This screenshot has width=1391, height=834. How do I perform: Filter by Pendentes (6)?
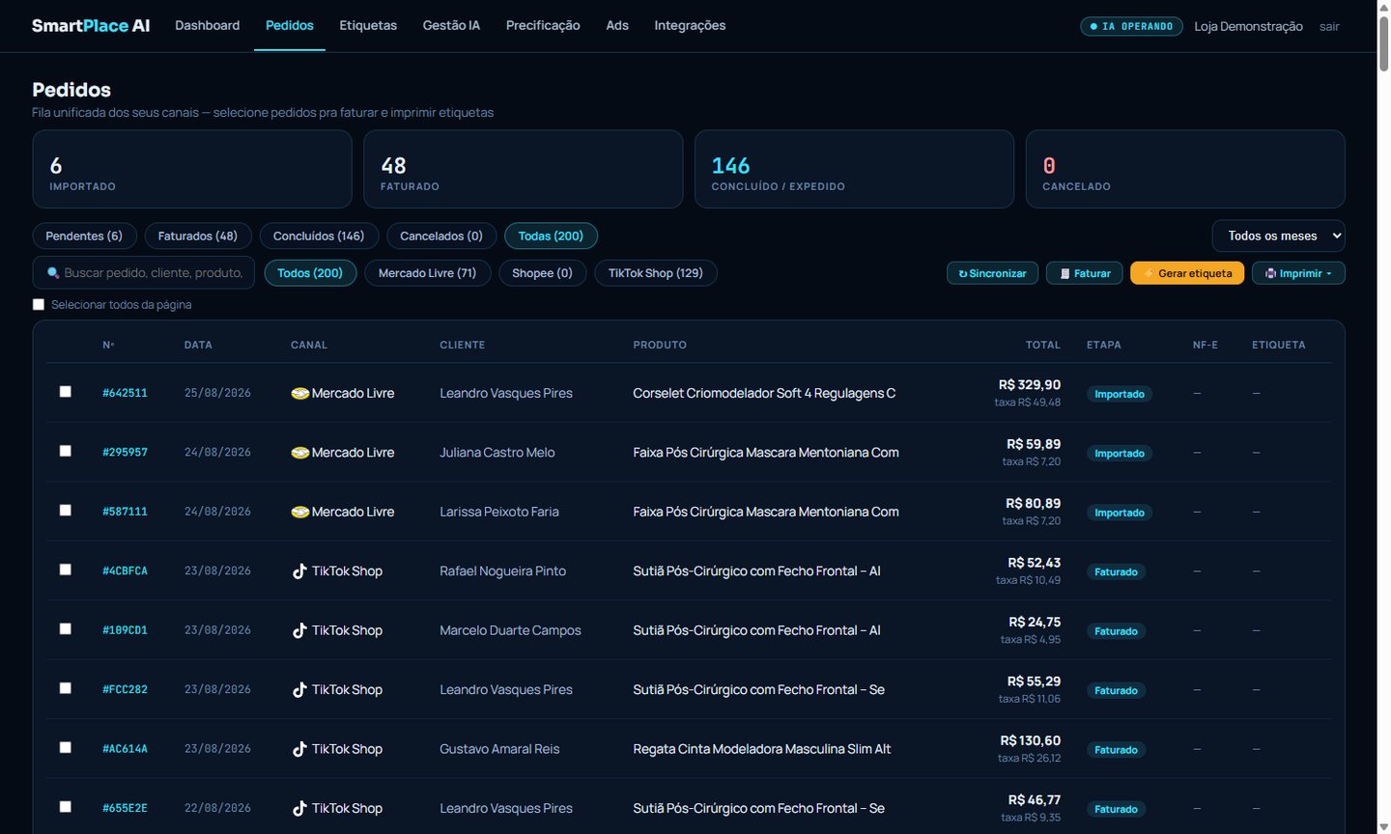coord(84,236)
